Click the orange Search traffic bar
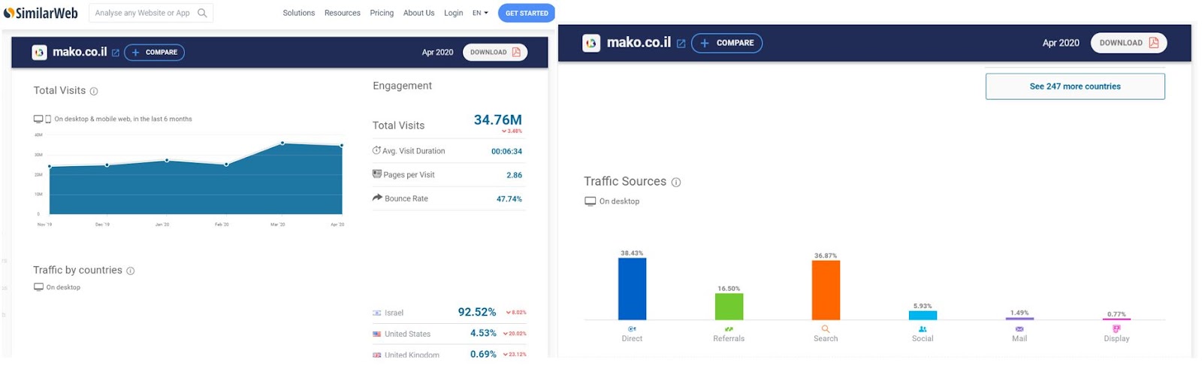The height and width of the screenshot is (375, 1202). 826,290
